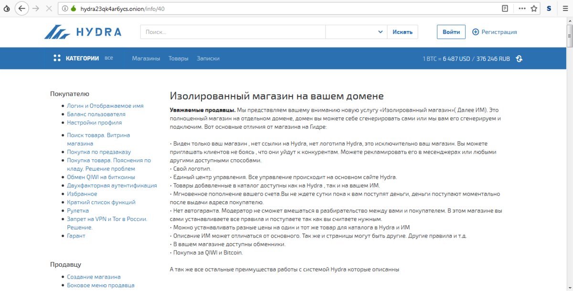The width and height of the screenshot is (573, 291).
Task: Click into the Поиск search field
Action: coord(233,32)
